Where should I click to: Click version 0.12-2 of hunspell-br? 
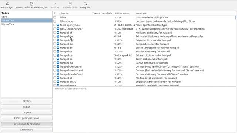coord(118,48)
